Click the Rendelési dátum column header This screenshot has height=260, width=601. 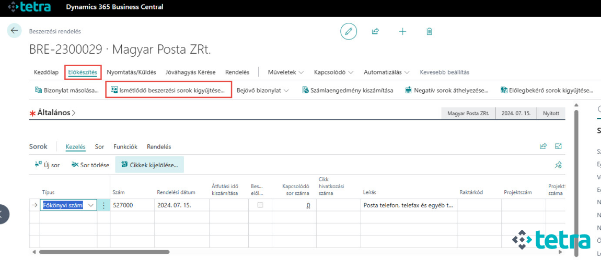[176, 192]
